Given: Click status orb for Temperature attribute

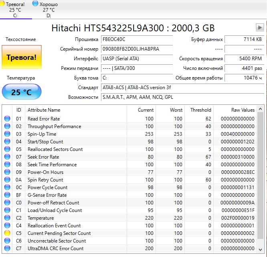Looking at the screenshot, I should coord(7,218).
